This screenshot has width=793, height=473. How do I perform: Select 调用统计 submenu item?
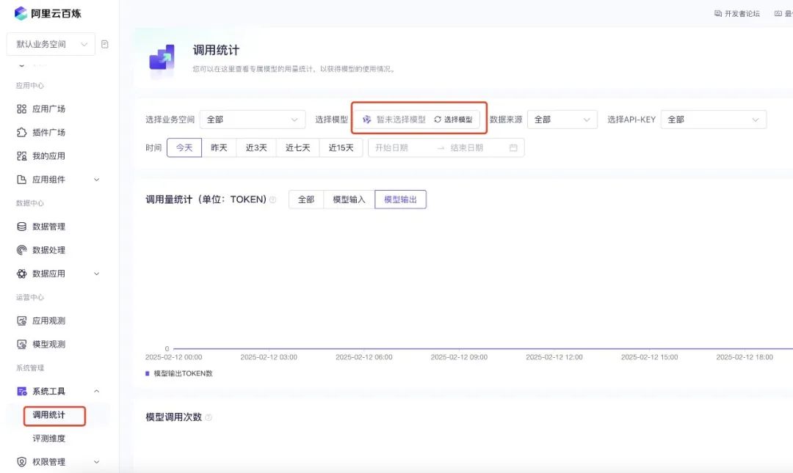[x=49, y=415]
